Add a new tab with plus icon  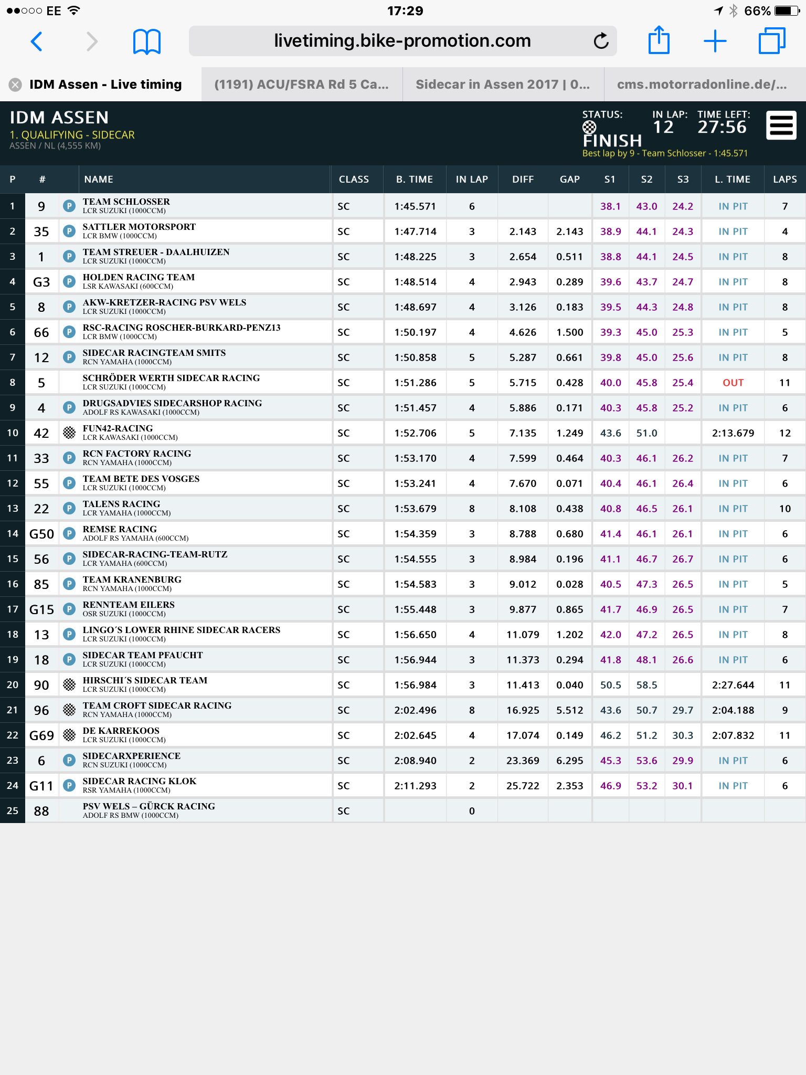pos(715,41)
